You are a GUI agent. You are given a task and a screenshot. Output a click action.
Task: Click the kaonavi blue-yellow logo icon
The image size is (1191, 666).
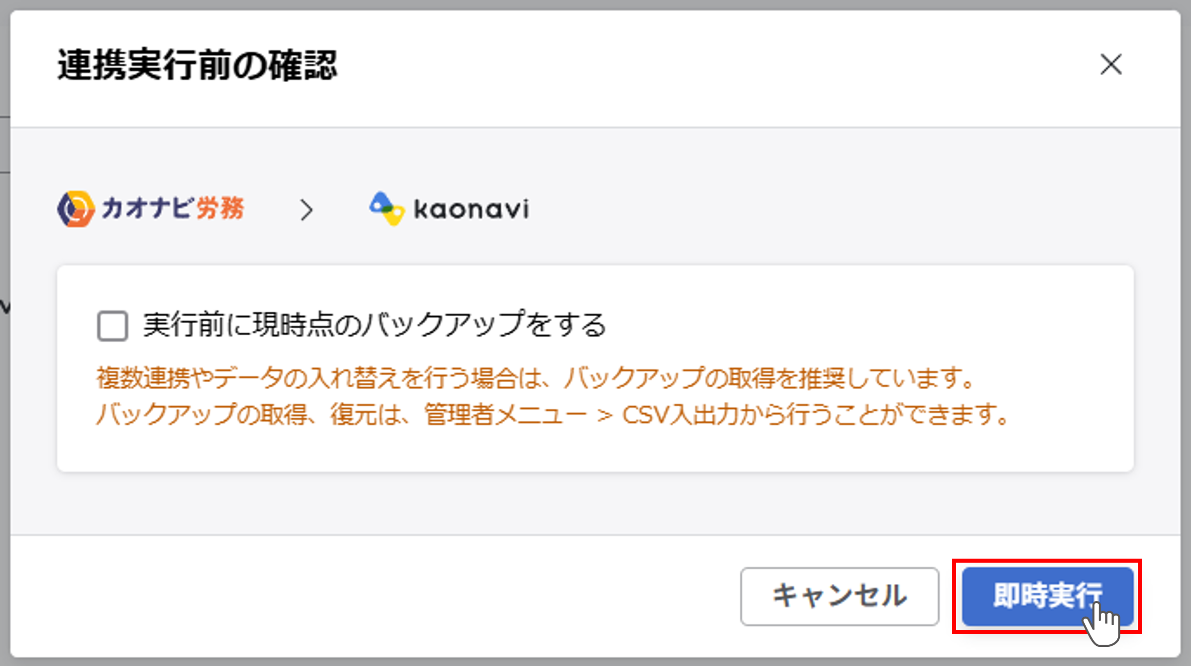(387, 208)
